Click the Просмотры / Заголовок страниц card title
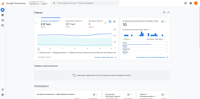 [x=113, y=95]
